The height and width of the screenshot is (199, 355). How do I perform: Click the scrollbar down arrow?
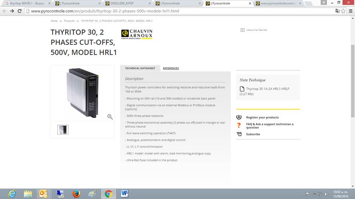click(353, 186)
